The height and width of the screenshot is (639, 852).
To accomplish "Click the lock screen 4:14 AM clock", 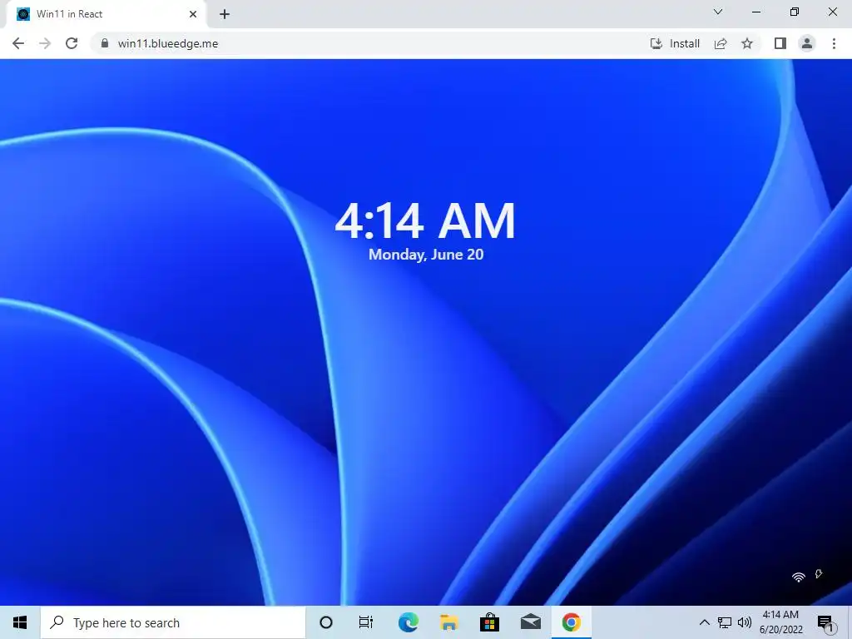I will [x=425, y=220].
